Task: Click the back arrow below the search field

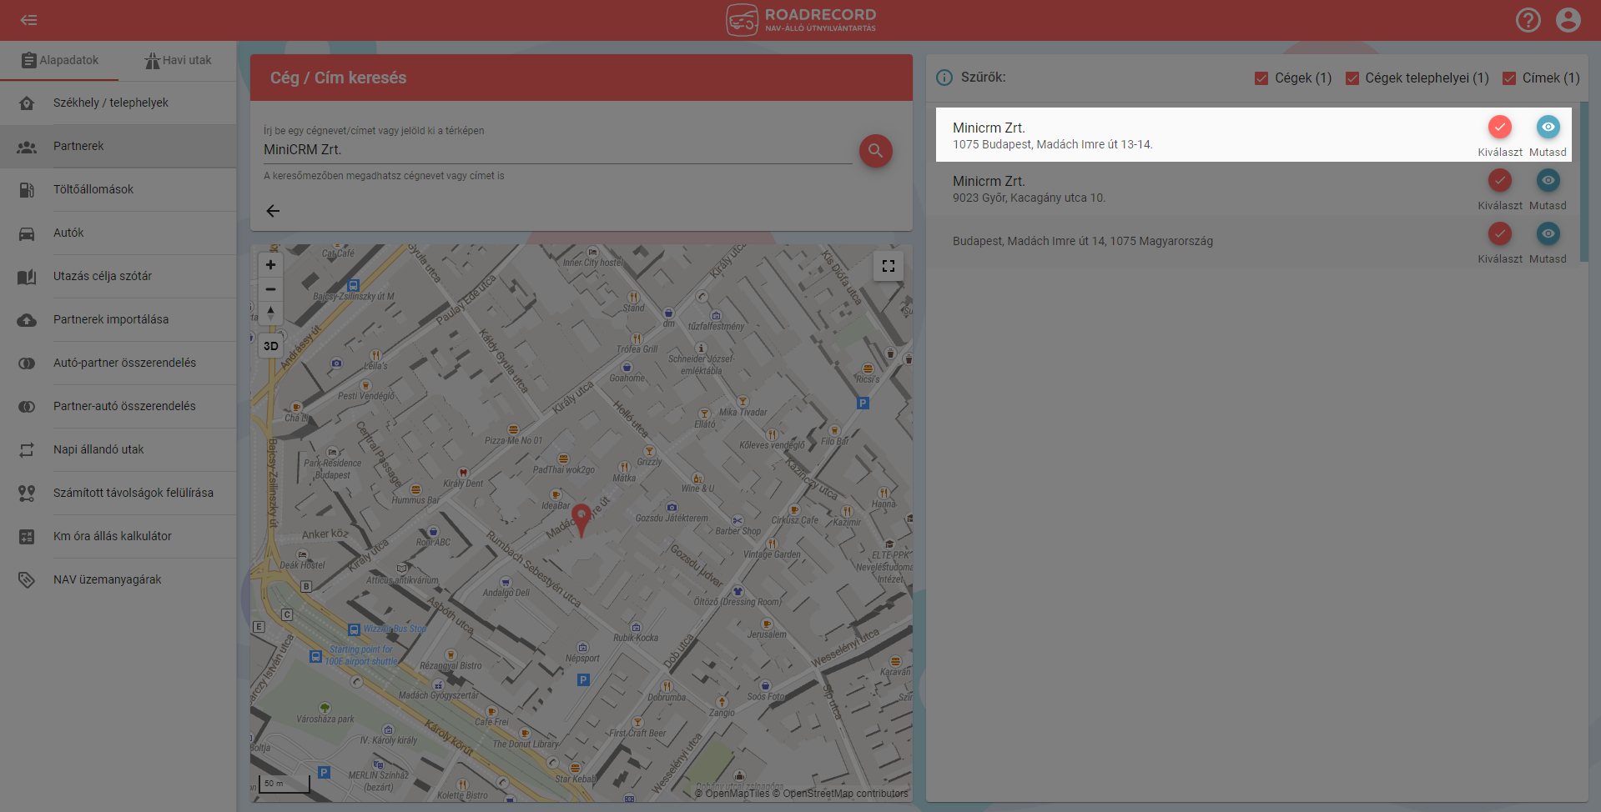Action: click(x=273, y=211)
